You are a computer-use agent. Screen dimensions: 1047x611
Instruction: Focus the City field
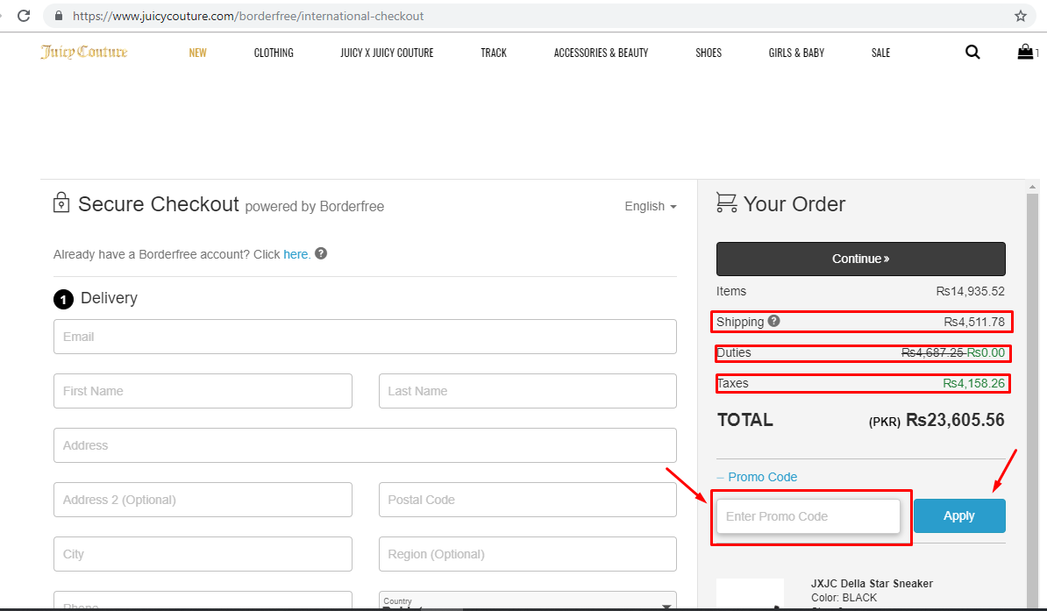pyautogui.click(x=203, y=554)
